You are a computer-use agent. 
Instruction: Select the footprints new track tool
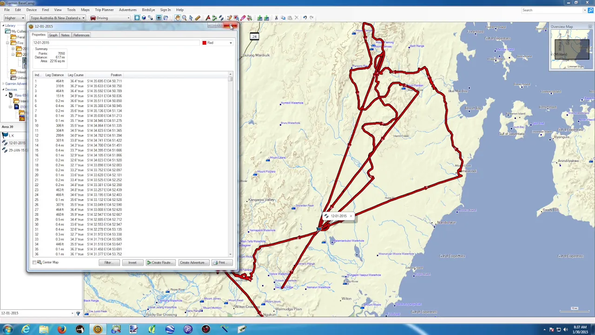221,18
